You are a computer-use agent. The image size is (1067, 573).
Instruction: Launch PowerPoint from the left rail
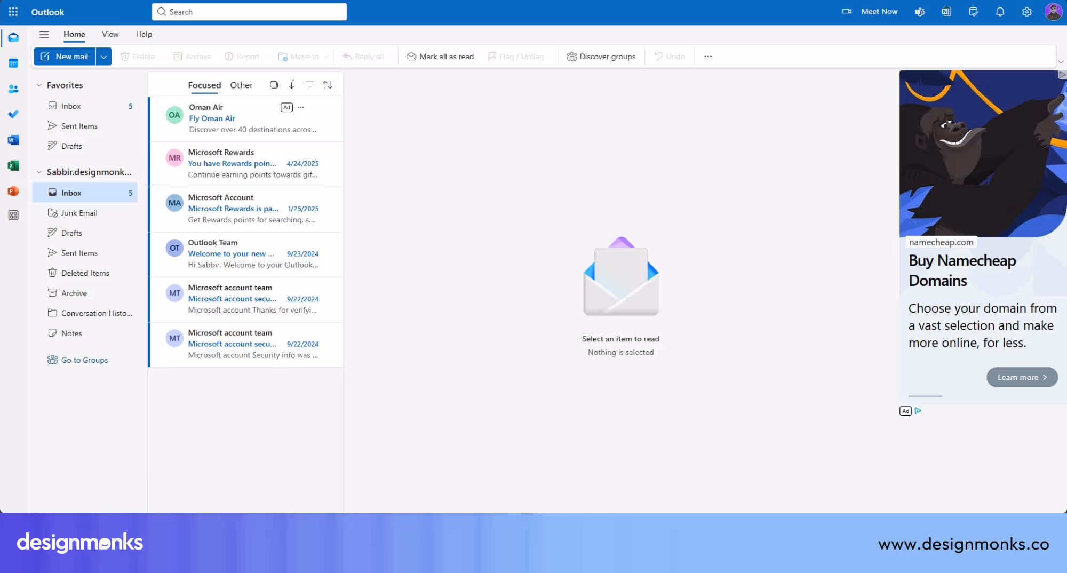click(13, 191)
